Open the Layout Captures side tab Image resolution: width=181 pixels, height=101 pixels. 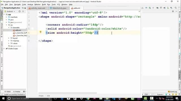coord(2,47)
